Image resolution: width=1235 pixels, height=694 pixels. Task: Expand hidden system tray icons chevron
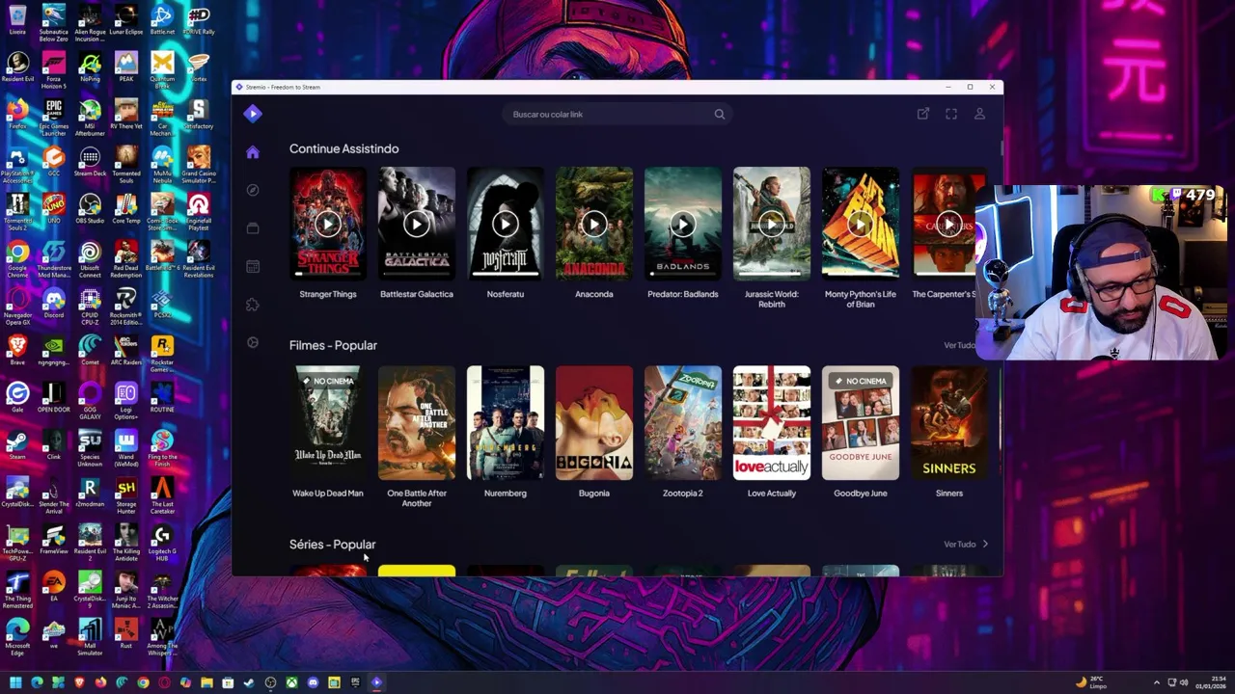coord(1157,682)
